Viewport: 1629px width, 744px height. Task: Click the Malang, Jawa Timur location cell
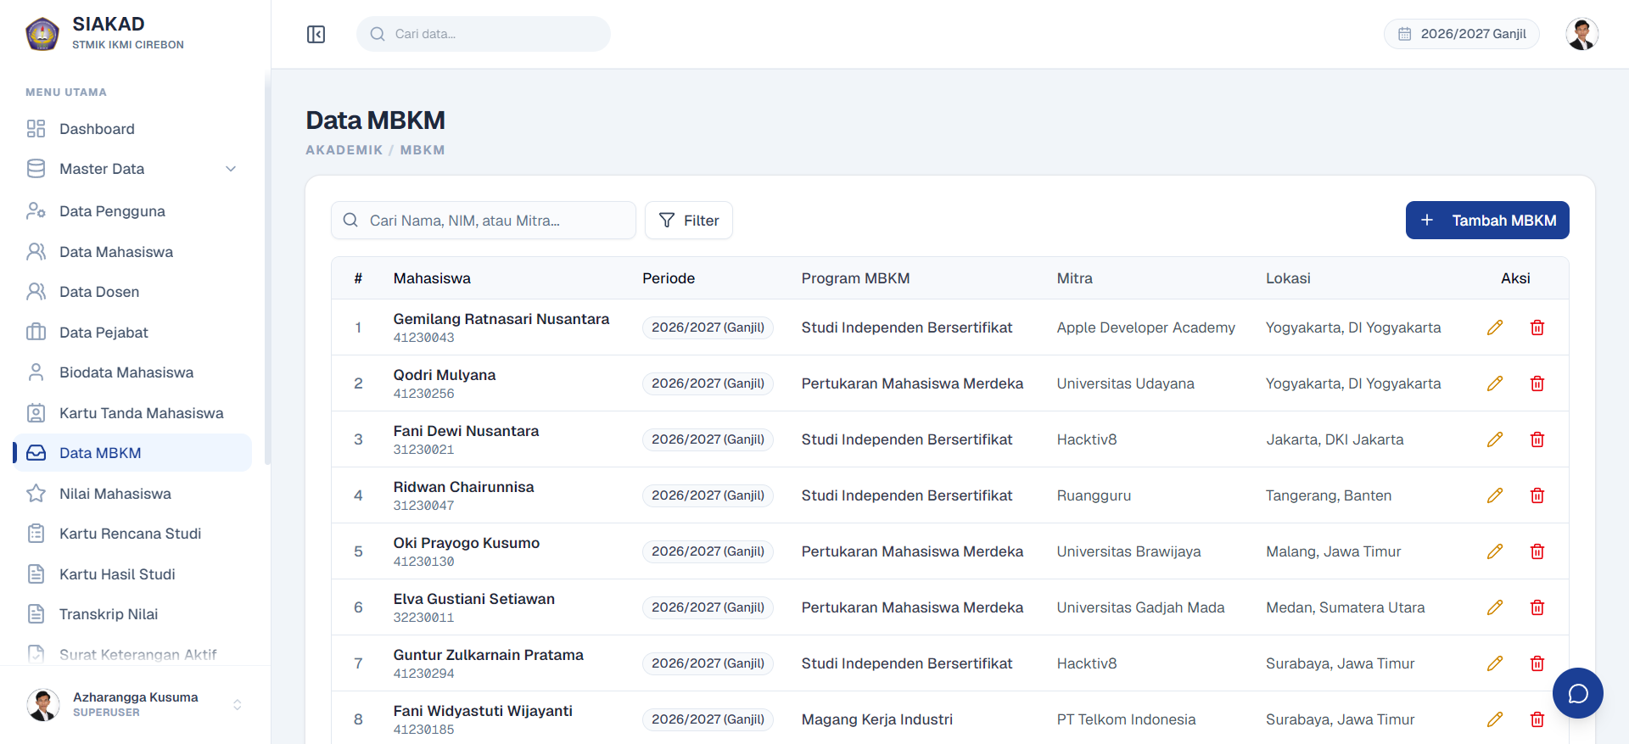point(1333,551)
